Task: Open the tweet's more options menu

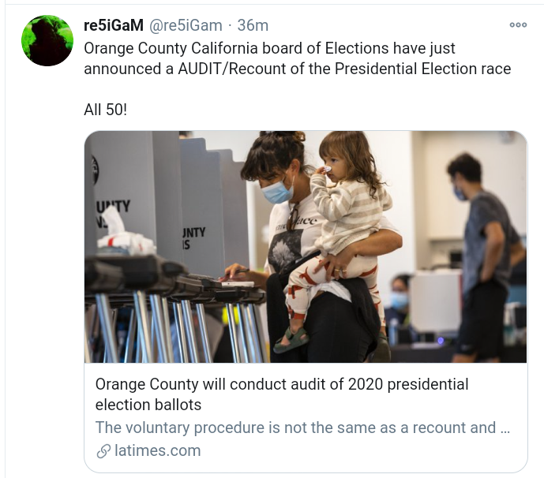Action: pyautogui.click(x=518, y=25)
